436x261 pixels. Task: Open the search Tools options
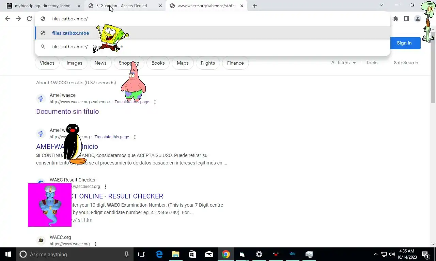point(372,63)
